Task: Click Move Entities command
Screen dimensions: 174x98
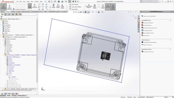Action: pyautogui.click(x=74, y=9)
